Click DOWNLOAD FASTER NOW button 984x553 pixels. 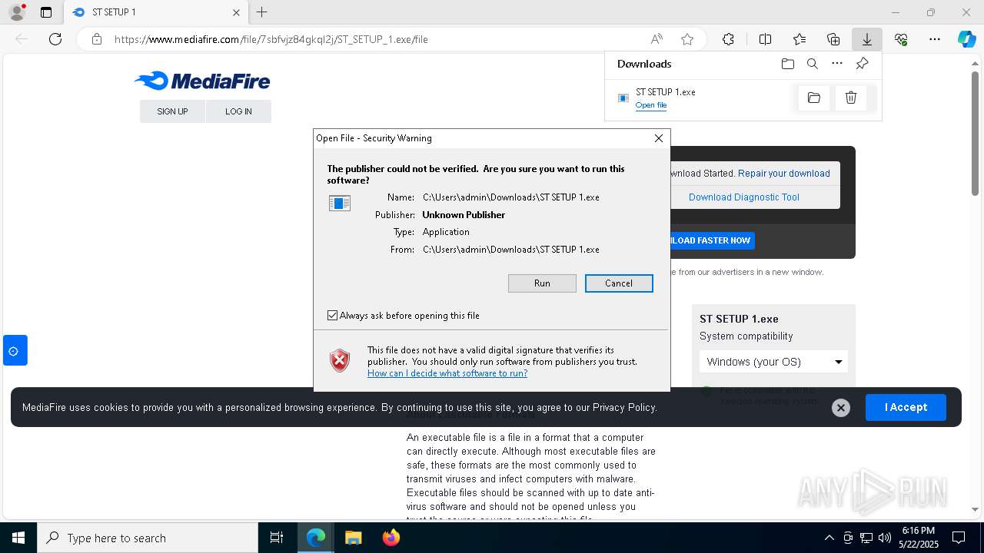(713, 240)
